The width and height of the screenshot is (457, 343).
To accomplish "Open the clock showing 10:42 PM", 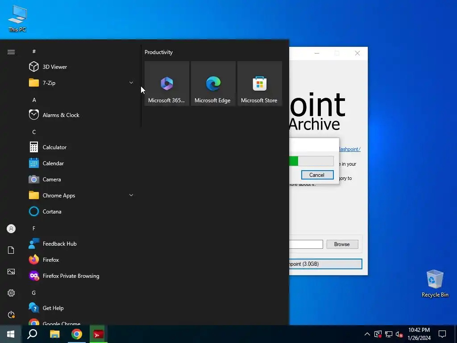I will pos(419,334).
